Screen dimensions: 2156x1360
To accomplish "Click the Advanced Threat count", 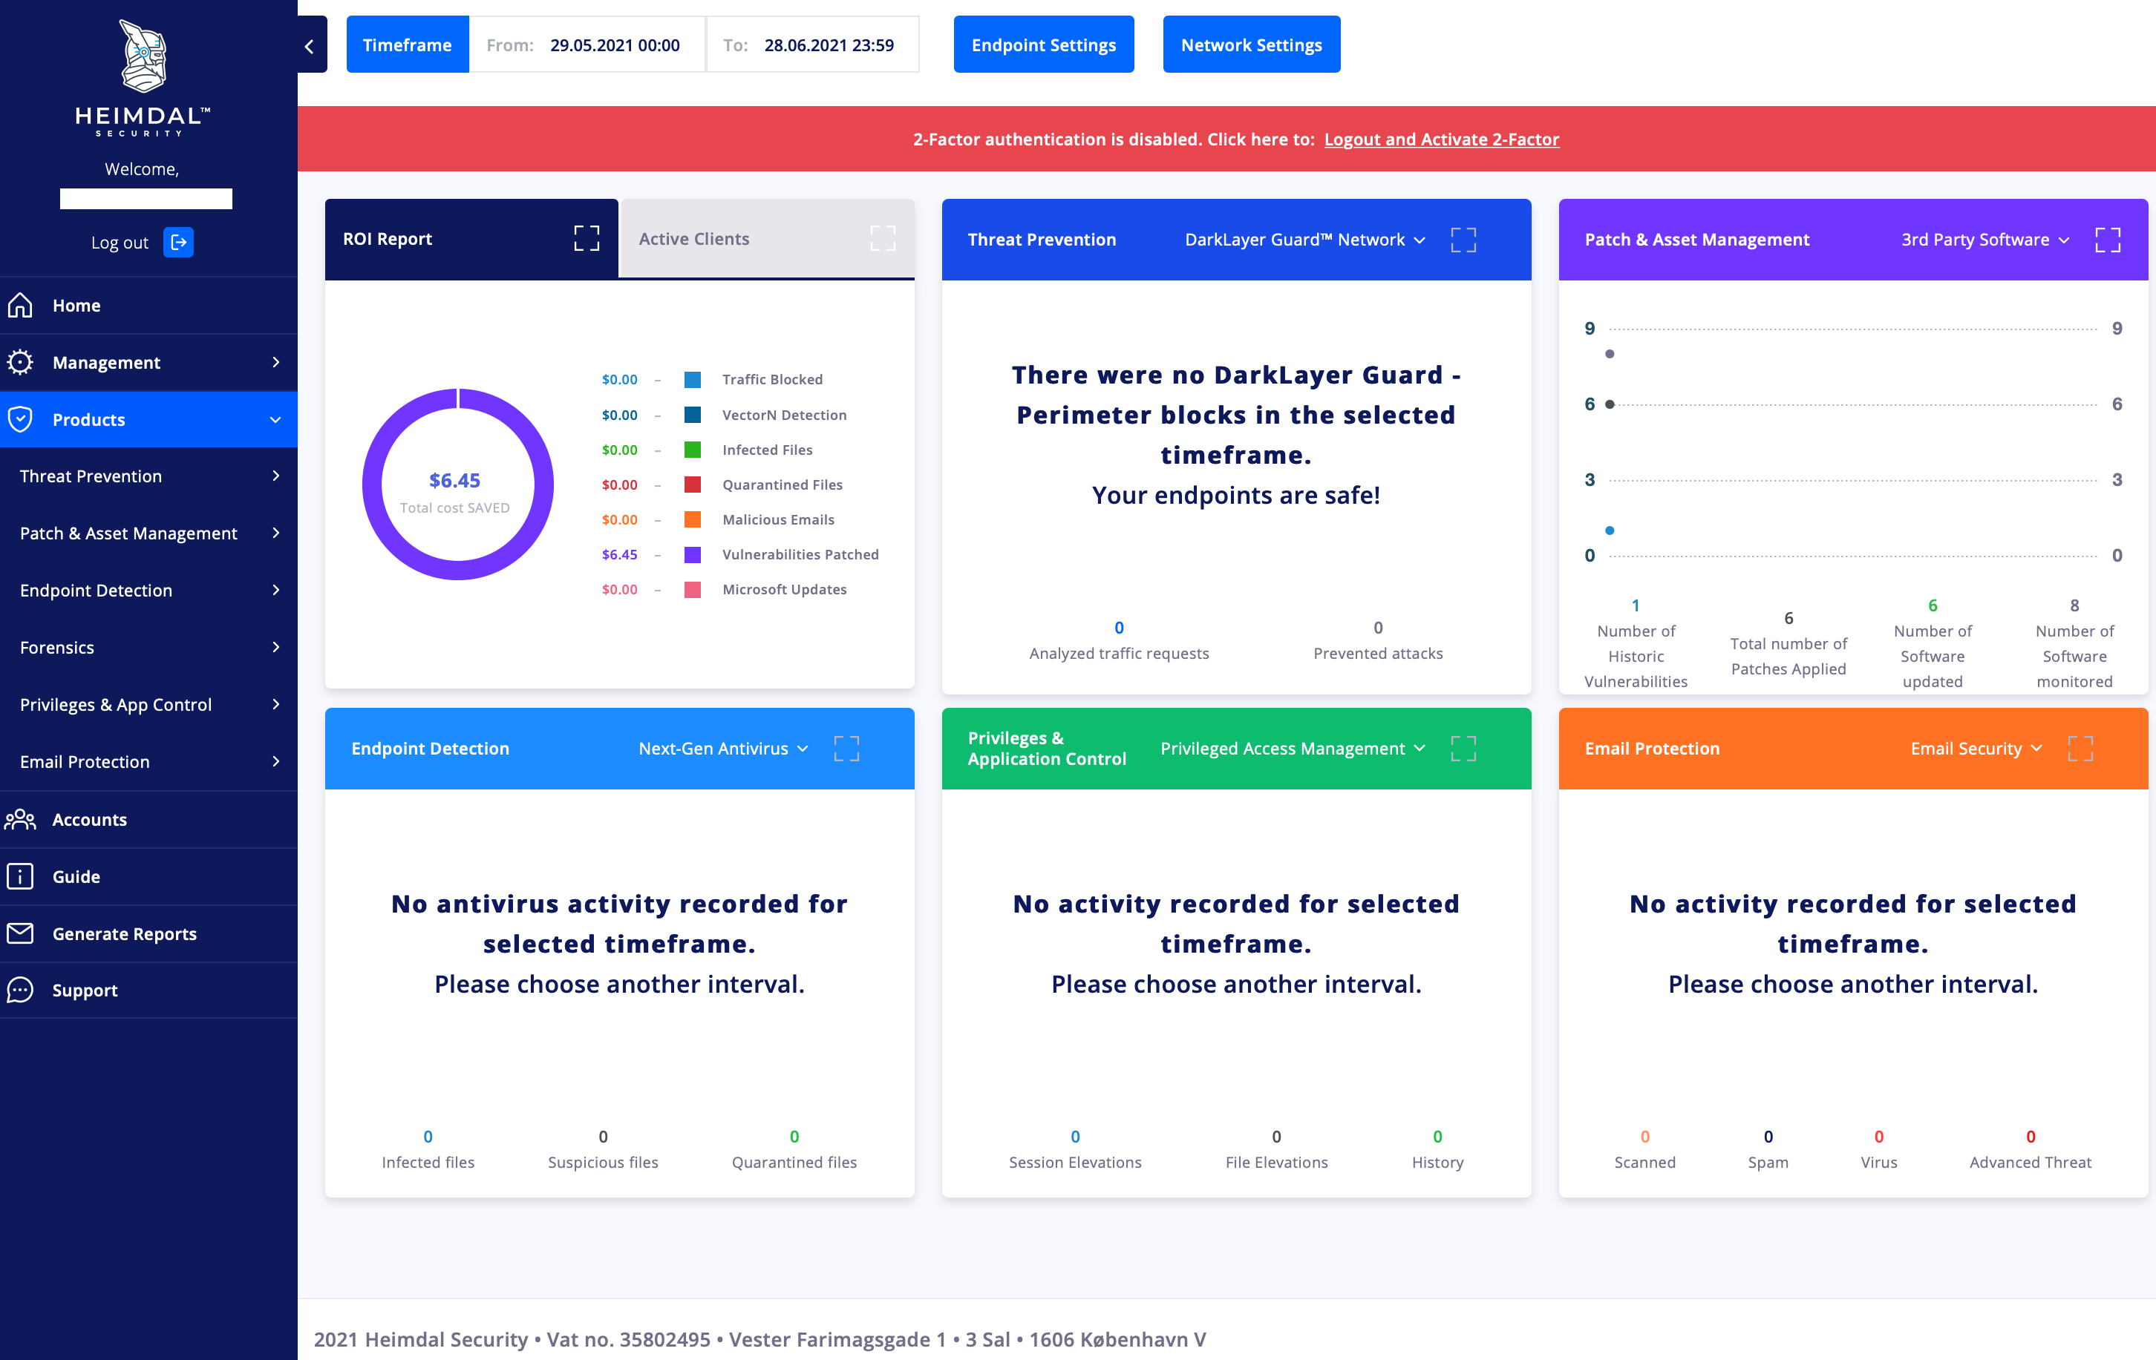I will (x=2031, y=1137).
